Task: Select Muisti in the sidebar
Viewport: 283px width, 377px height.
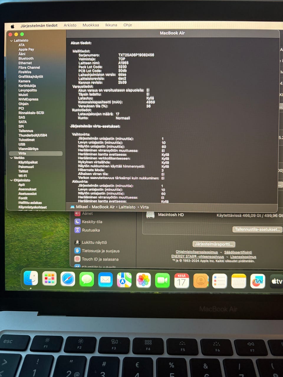Action: (23, 95)
